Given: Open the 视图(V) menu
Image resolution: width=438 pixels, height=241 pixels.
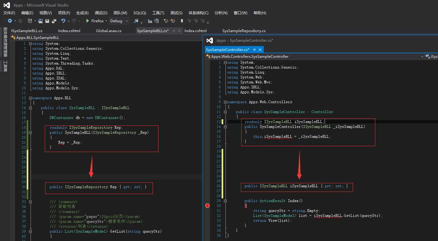Looking at the screenshot, I should click(x=45, y=13).
